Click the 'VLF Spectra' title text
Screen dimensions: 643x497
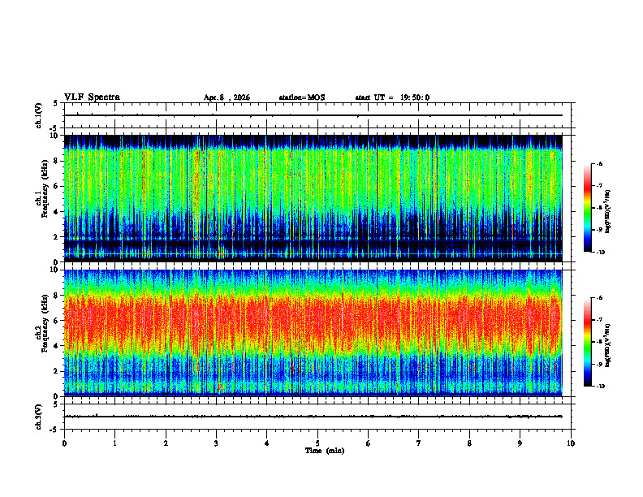point(92,97)
